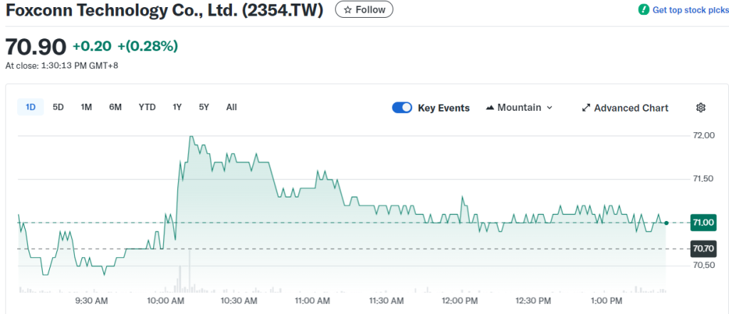
Task: Select the 6M chart range
Action: 115,107
